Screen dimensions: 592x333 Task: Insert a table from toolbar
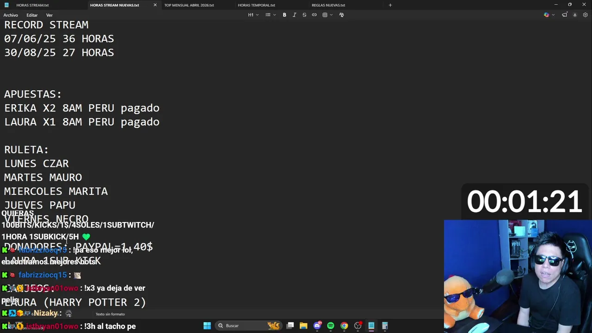click(327, 15)
